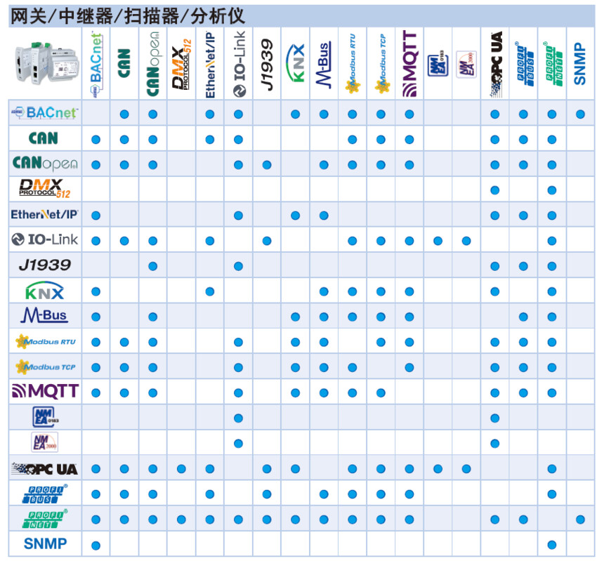Click the dot at KNX row, EtherNet/IP column
This screenshot has height=561, width=604.
[210, 291]
